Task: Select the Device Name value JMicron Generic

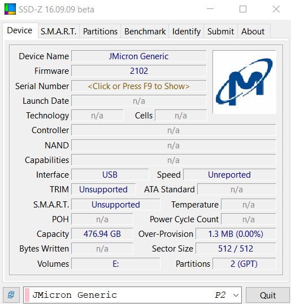Action: [x=138, y=56]
